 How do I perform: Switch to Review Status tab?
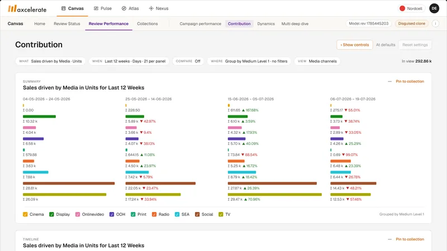coord(67,23)
